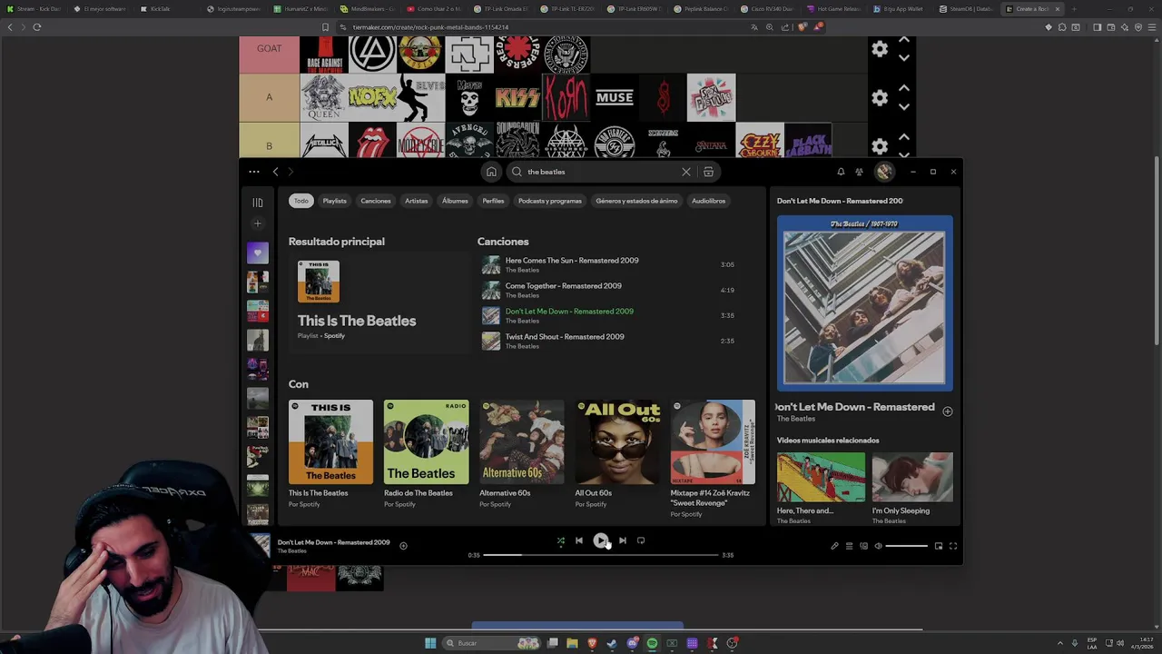Viewport: 1162px width, 654px height.
Task: Open the This Is The Beatles top result
Action: coord(379,302)
